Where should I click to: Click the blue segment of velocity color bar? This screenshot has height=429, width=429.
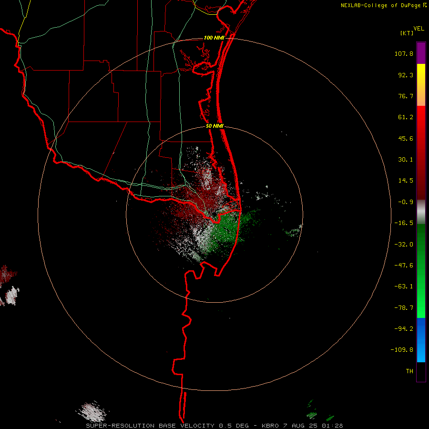click(x=421, y=340)
